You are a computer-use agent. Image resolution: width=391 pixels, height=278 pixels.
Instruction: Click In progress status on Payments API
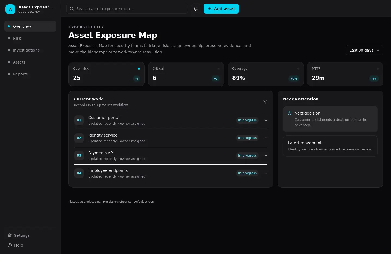click(247, 156)
